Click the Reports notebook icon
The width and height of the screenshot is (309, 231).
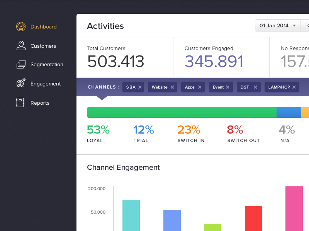(20, 102)
